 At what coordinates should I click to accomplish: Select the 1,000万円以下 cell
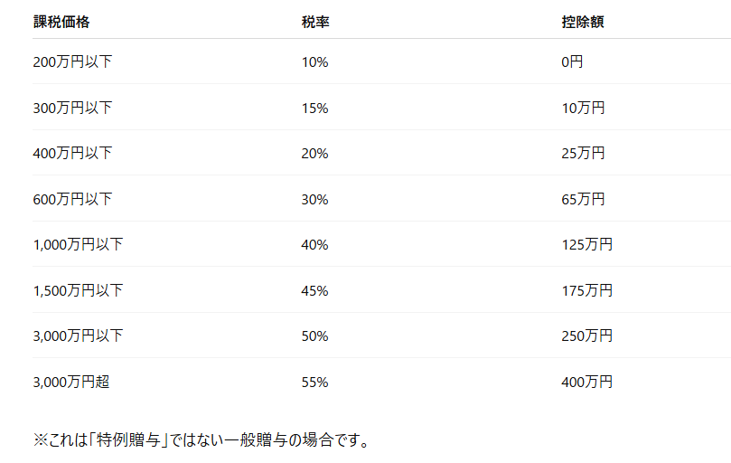point(78,244)
